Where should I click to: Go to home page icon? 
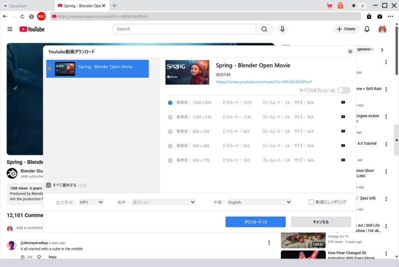31,16
